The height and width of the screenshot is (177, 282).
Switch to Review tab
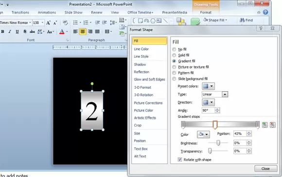[x=97, y=13]
